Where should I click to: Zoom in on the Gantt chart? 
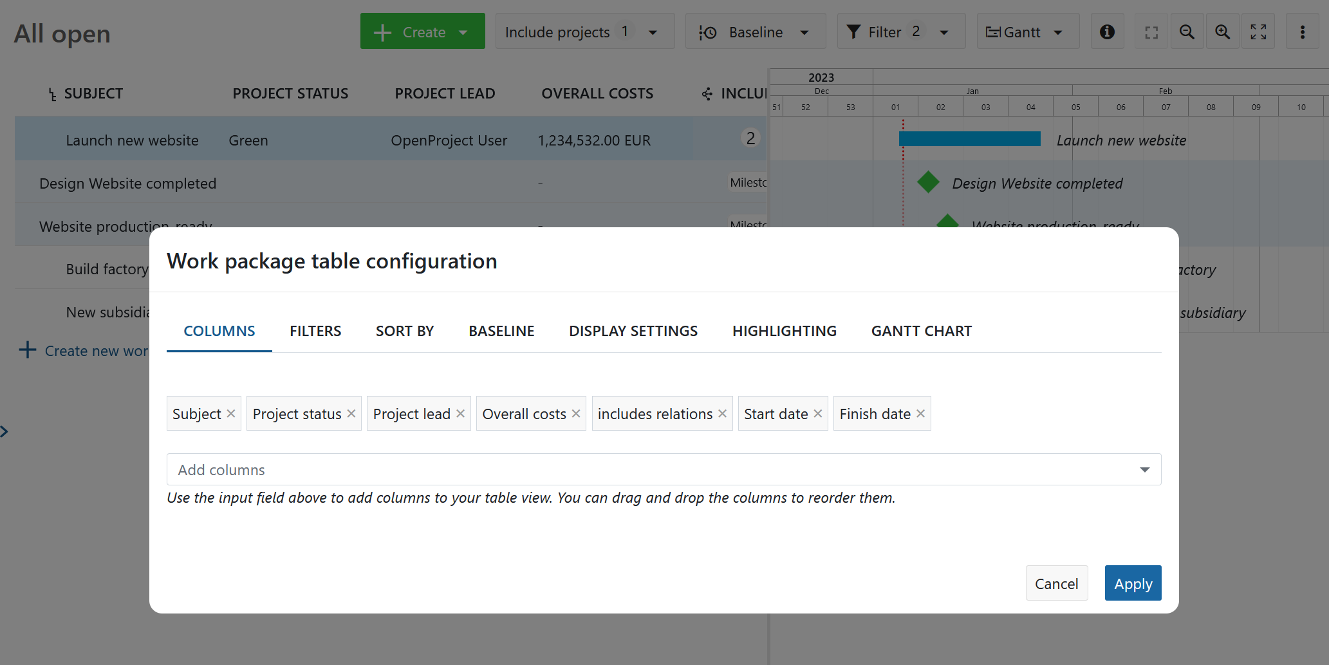[1223, 31]
